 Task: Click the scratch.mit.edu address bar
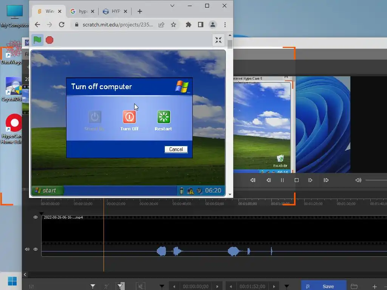118,25
